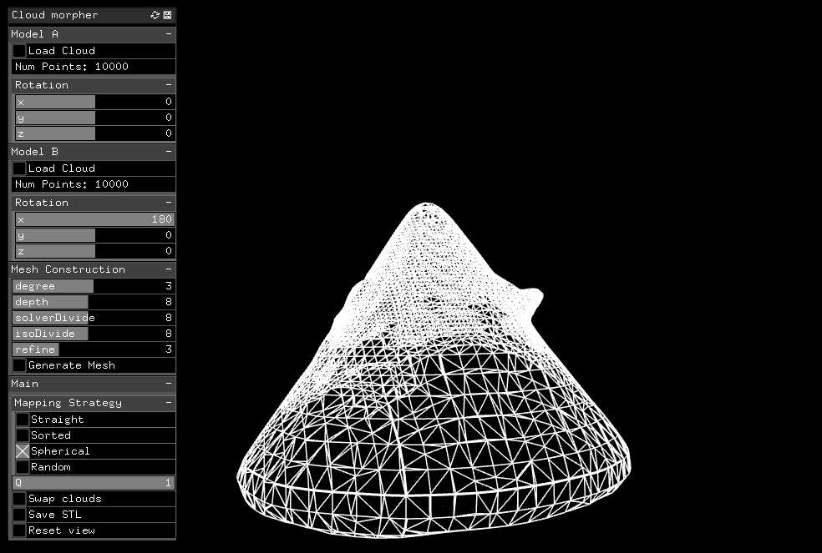This screenshot has width=822, height=553.
Task: Toggle Load Cloud for Model B
Action: pyautogui.click(x=19, y=168)
